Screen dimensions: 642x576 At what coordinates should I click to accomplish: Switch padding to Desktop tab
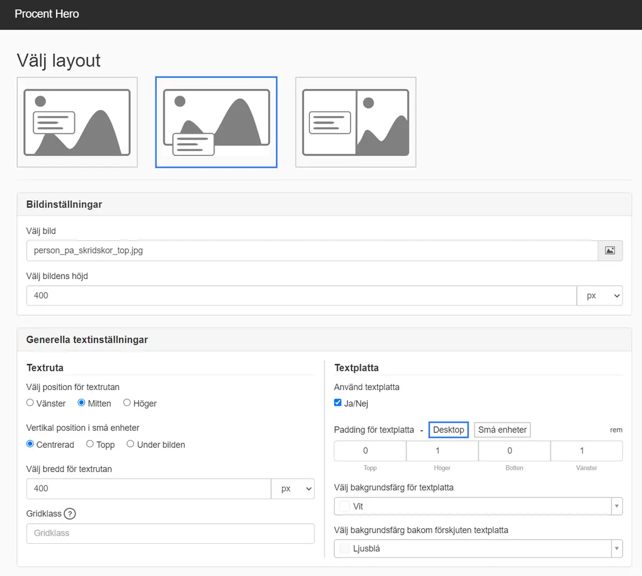[449, 430]
